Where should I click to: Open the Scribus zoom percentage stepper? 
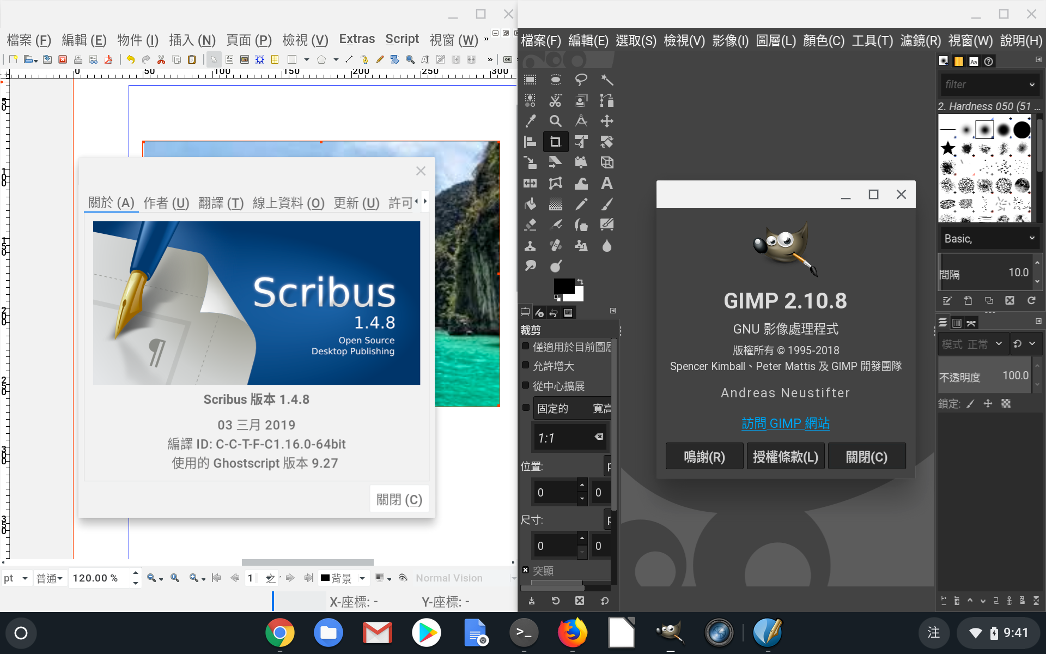135,578
